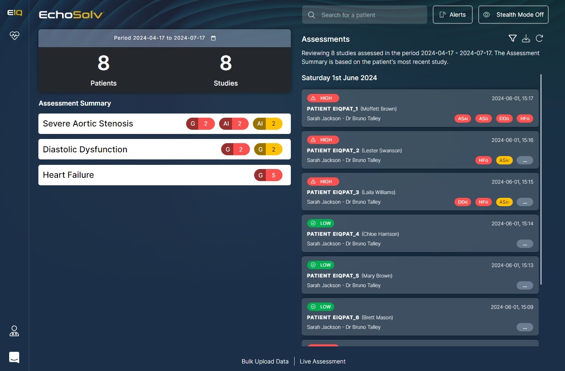Open the heart monitor sidebar icon
The image size is (565, 371).
[15, 36]
